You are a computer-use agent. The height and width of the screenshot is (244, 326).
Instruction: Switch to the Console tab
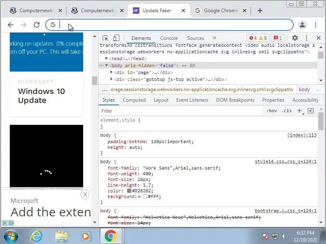pos(169,38)
